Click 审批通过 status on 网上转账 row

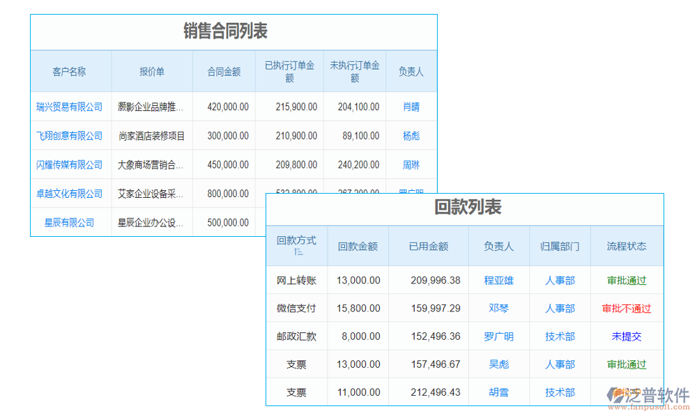coord(625,280)
